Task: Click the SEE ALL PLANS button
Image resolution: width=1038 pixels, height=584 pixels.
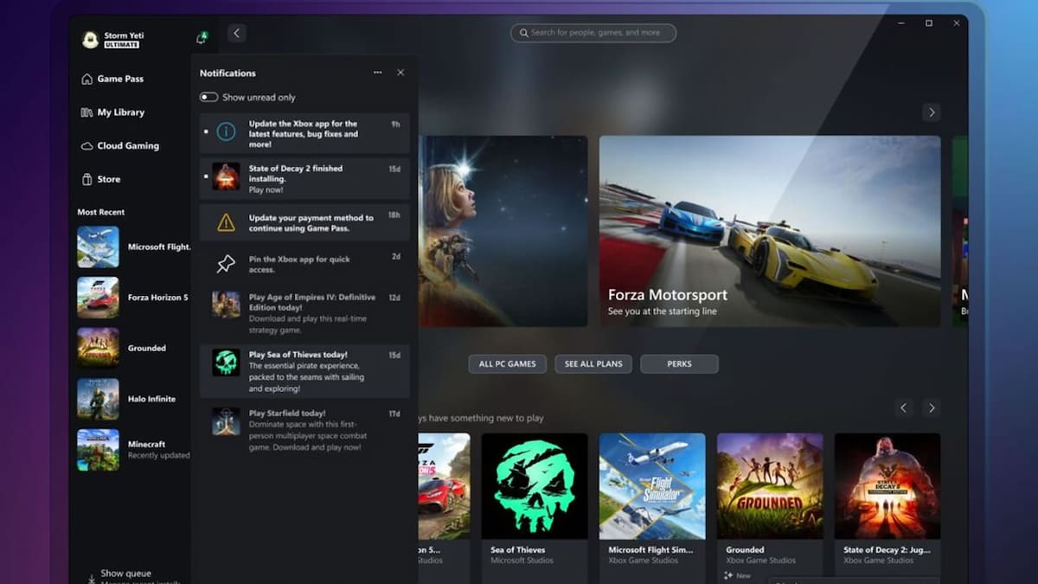Action: (x=593, y=363)
